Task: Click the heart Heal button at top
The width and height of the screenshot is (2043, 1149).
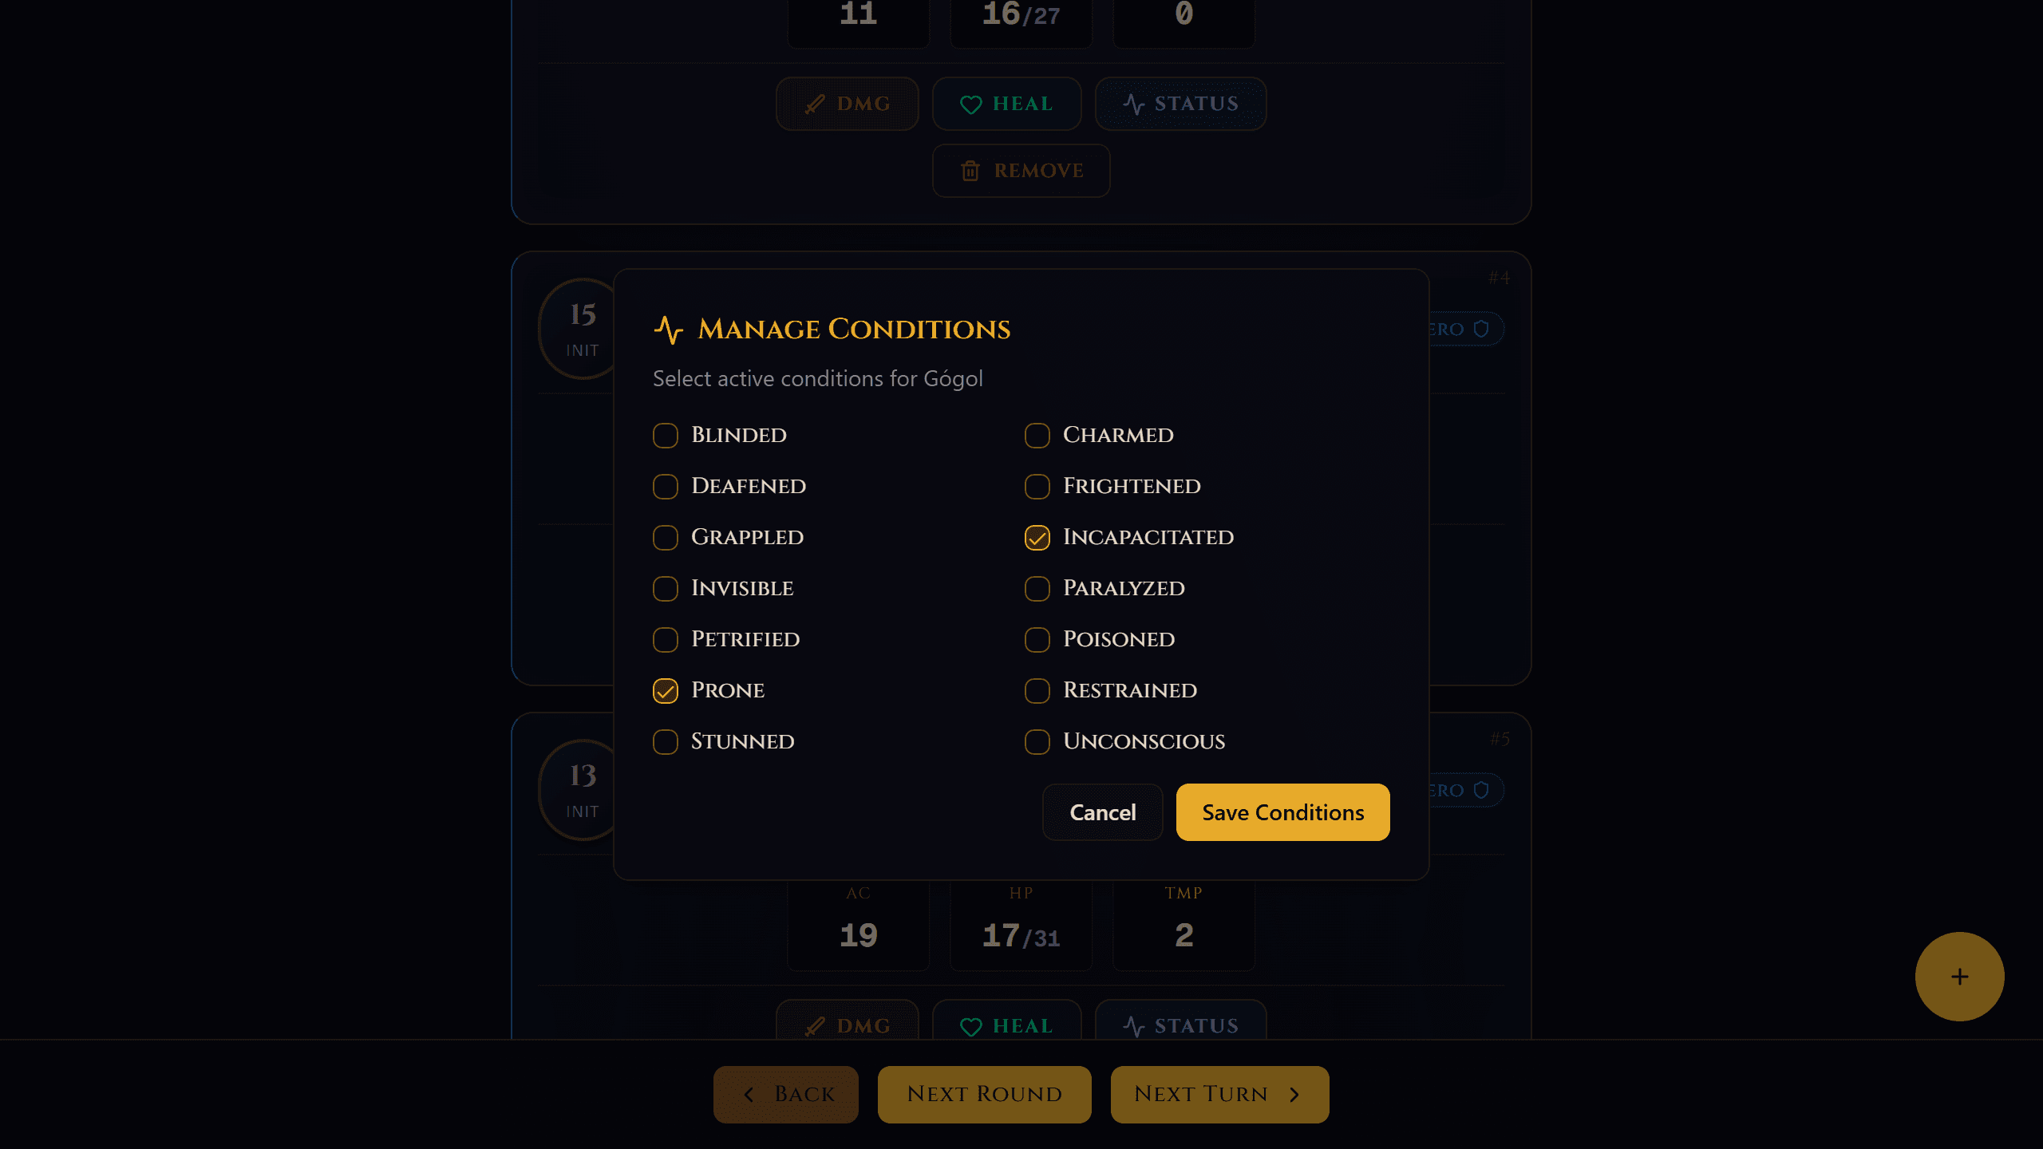Action: (x=1006, y=104)
